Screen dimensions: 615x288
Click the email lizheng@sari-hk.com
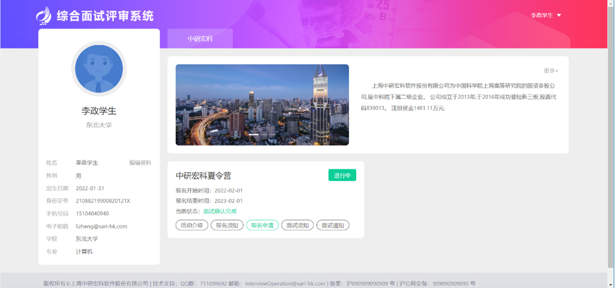click(101, 226)
